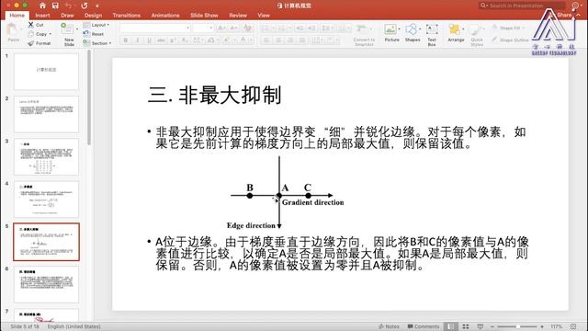Undo the last action

68,6
